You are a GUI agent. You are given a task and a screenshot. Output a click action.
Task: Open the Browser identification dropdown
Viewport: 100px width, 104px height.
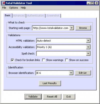coord(54,73)
